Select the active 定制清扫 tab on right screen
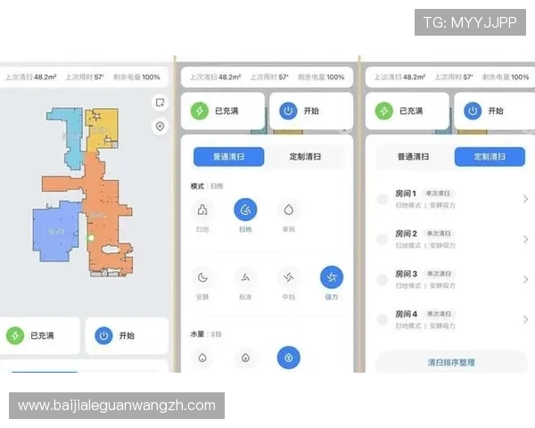The height and width of the screenshot is (428, 535). (x=490, y=157)
